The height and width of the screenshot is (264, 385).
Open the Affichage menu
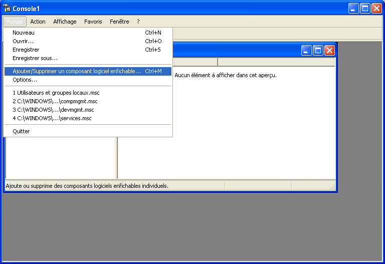pyautogui.click(x=65, y=22)
